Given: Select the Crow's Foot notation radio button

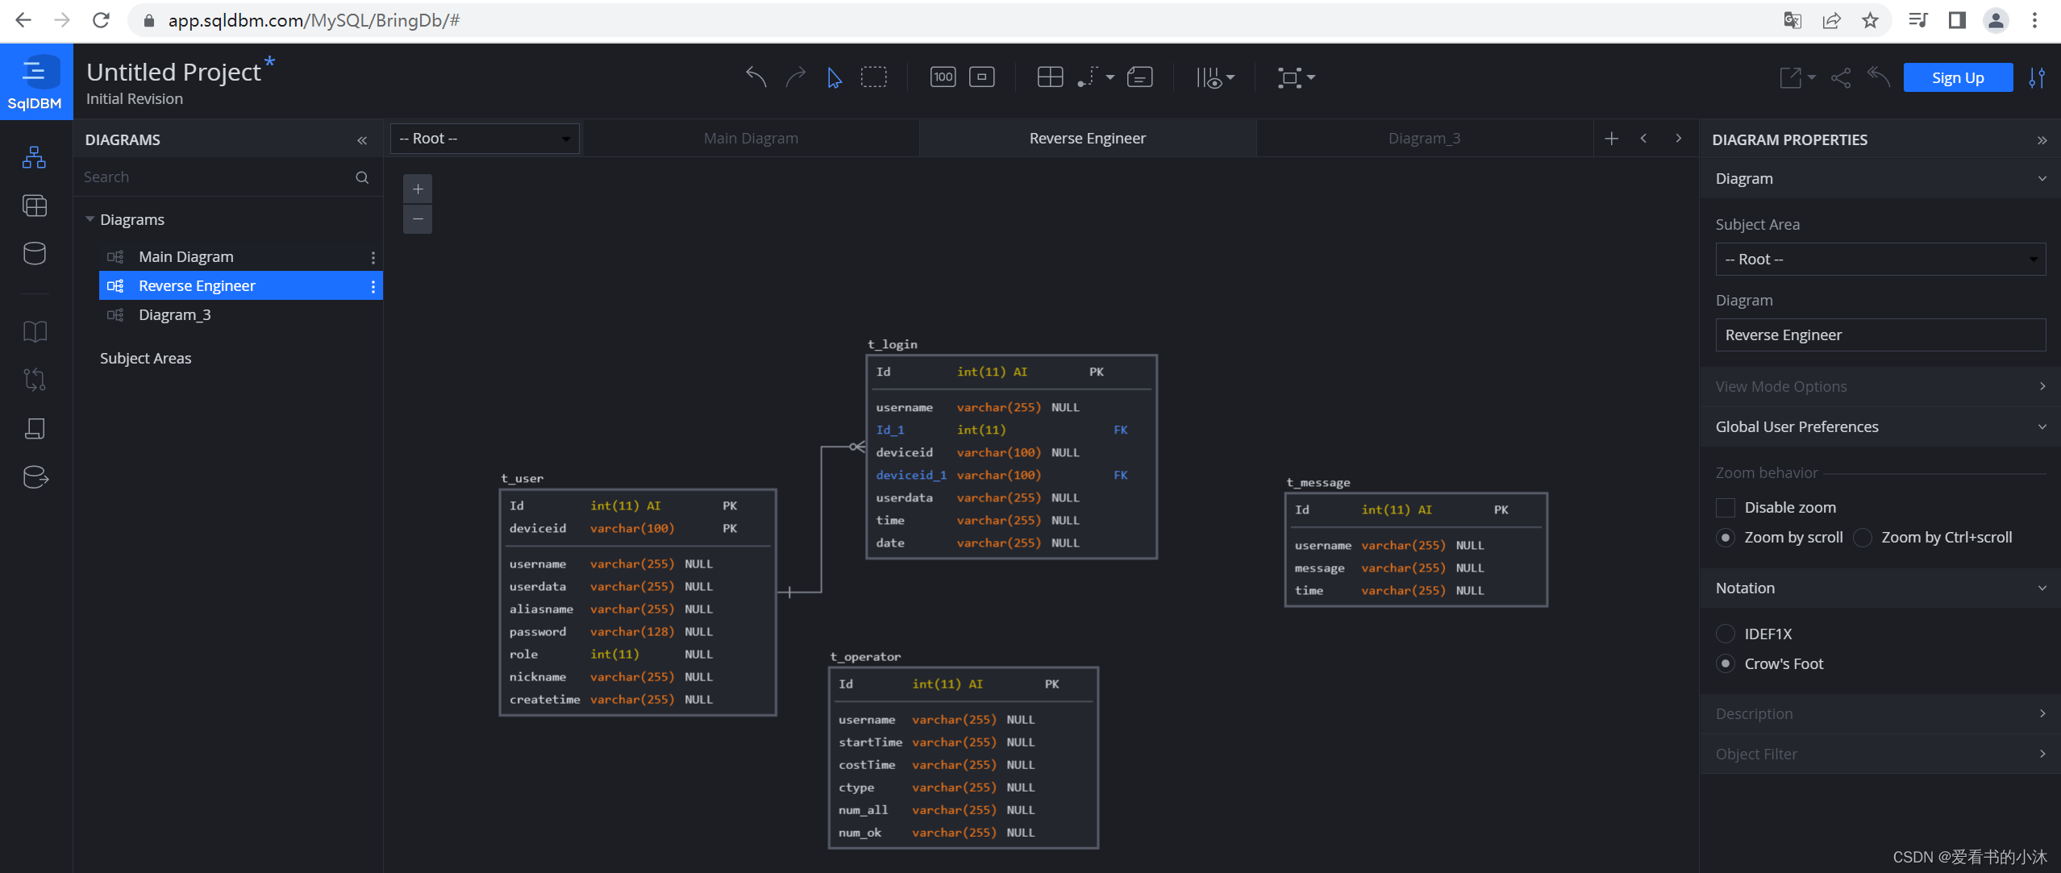Looking at the screenshot, I should click(1725, 664).
